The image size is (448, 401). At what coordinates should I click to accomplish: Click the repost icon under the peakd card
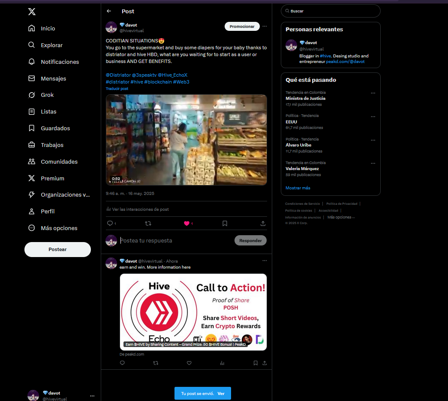pos(156,363)
